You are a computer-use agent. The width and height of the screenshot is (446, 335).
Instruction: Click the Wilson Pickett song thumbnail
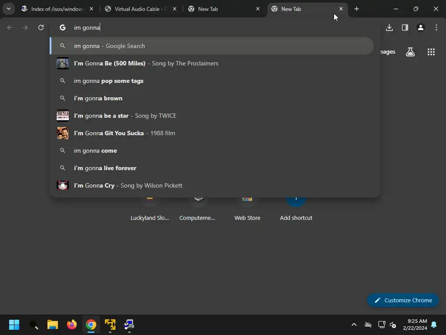(63, 185)
